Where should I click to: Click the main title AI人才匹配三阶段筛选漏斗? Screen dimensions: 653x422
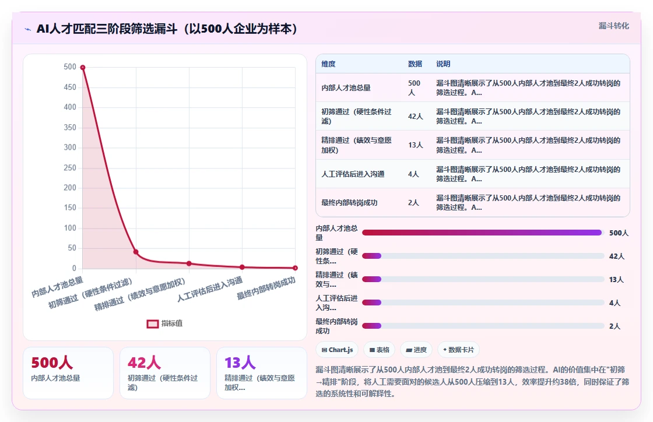[167, 29]
